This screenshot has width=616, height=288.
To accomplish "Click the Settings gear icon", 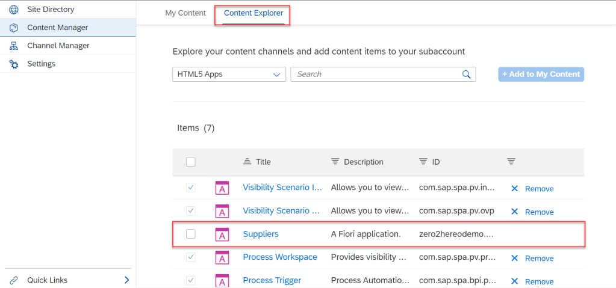I will coord(14,64).
